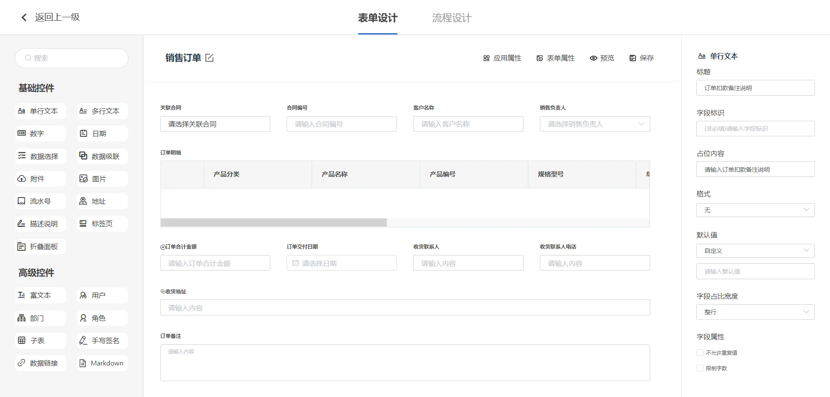Screen dimensions: 830x397
Task: Select the 订单备注 text area
Action: (405, 362)
